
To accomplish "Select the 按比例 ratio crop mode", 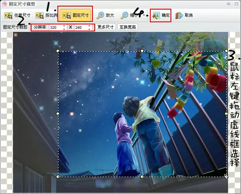I will [x=47, y=15].
